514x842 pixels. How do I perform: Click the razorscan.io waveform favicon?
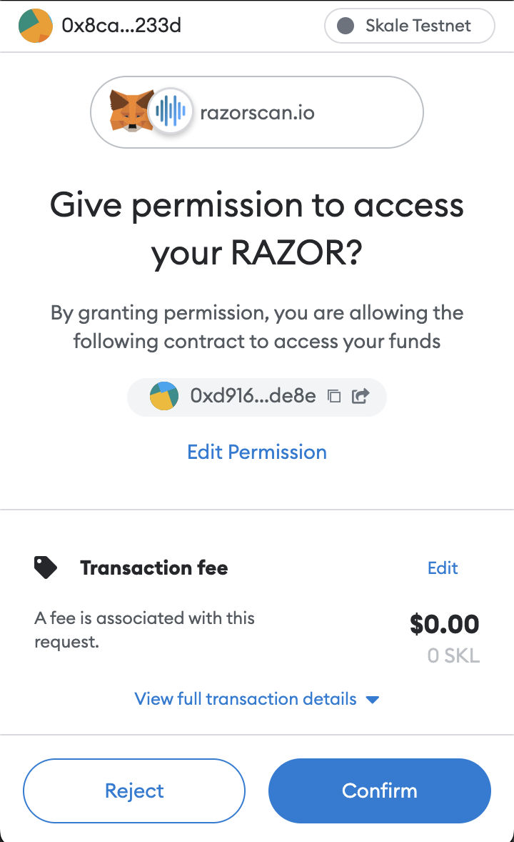pyautogui.click(x=171, y=112)
